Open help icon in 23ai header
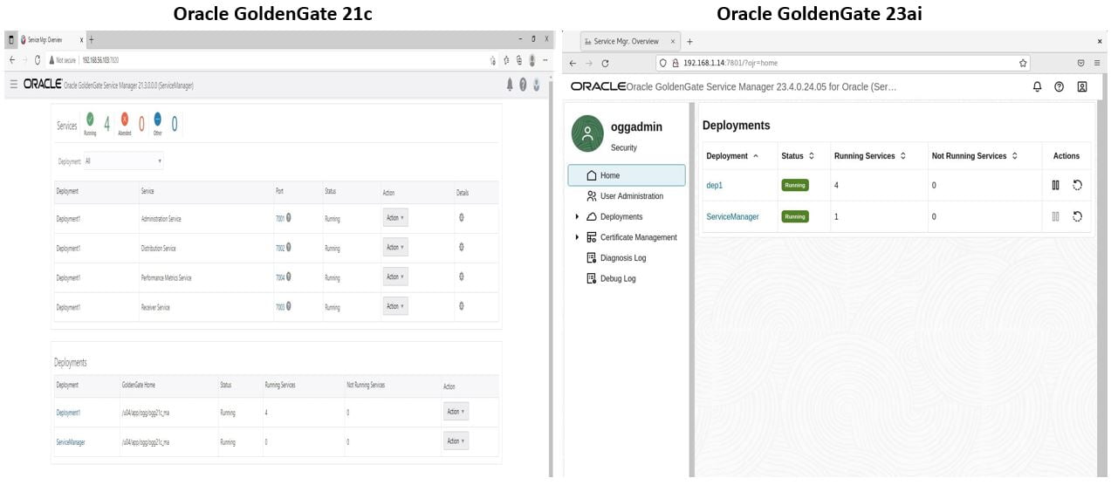This screenshot has height=485, width=1111. [1059, 86]
